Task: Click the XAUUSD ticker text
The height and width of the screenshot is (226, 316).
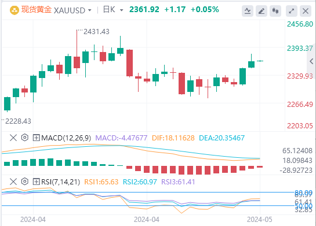Action: pos(70,10)
